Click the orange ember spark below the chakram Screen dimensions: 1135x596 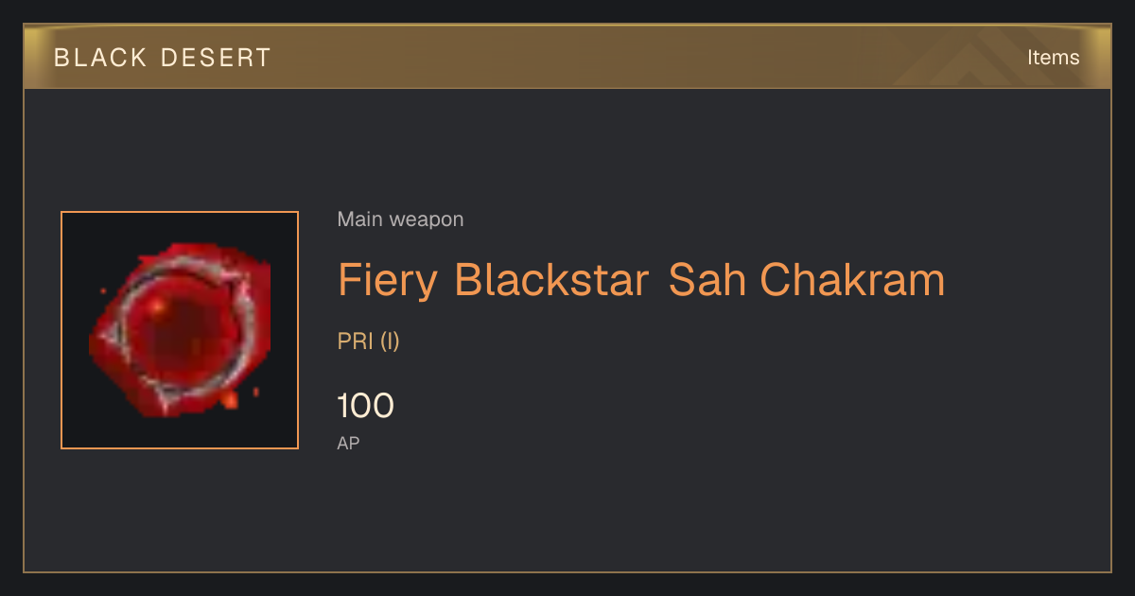(x=230, y=400)
